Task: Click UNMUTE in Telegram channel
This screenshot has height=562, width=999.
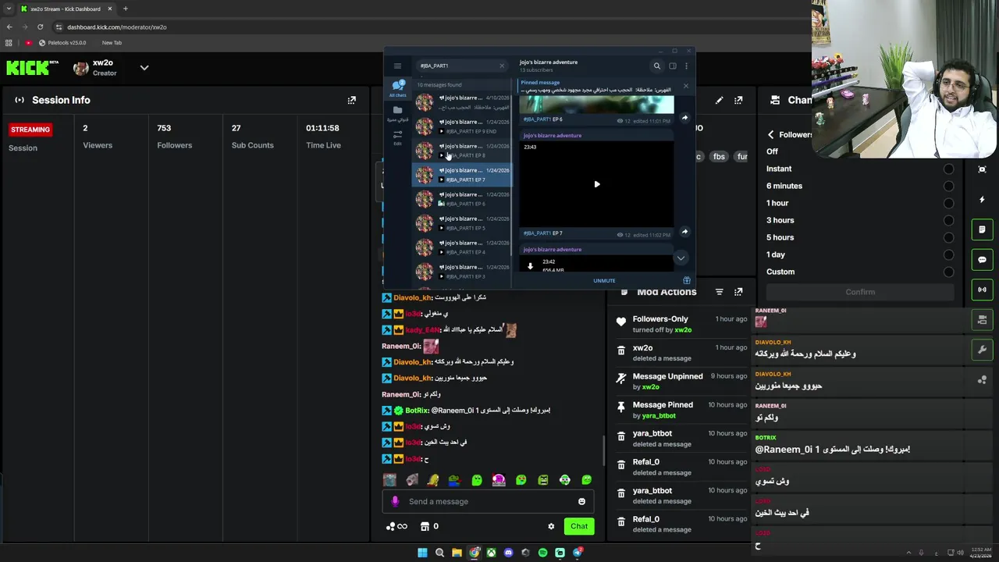Action: click(x=604, y=281)
